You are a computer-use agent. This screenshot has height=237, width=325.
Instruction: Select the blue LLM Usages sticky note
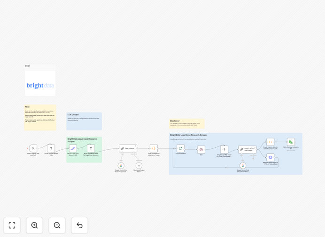(x=84, y=121)
